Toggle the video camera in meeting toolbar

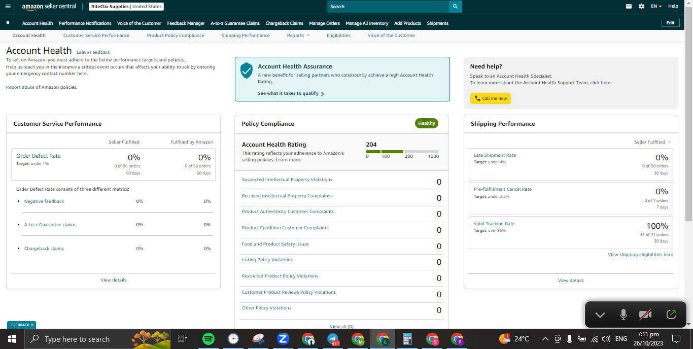[645, 315]
